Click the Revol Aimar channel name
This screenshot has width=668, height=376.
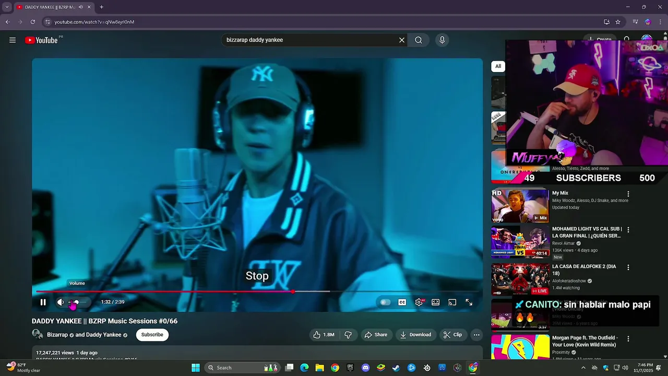(x=563, y=243)
